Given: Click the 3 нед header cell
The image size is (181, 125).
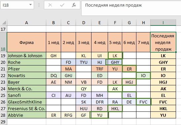Looking at the screenshot, I should coord(84,42).
